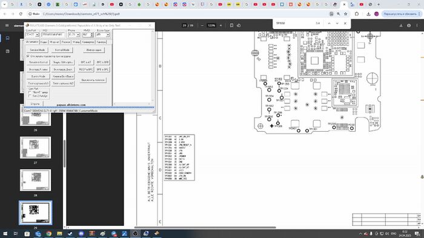Click the fit-to-page icon in PDF toolbar

231,25
